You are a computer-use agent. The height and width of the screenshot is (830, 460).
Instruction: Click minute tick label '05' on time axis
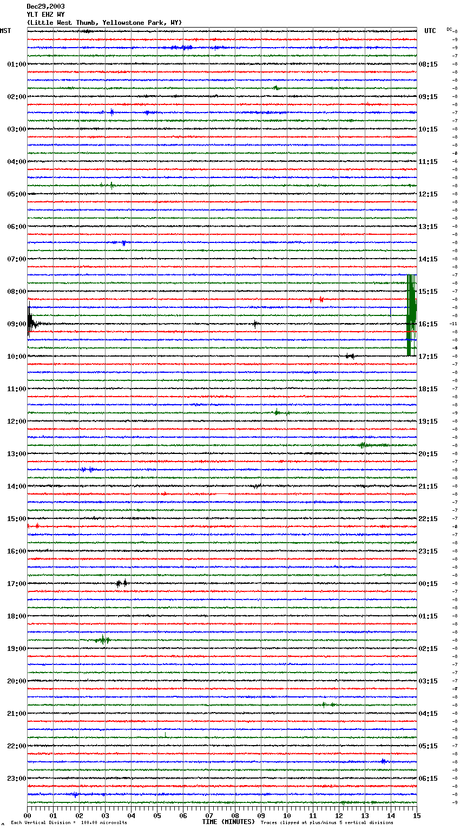[x=157, y=815]
